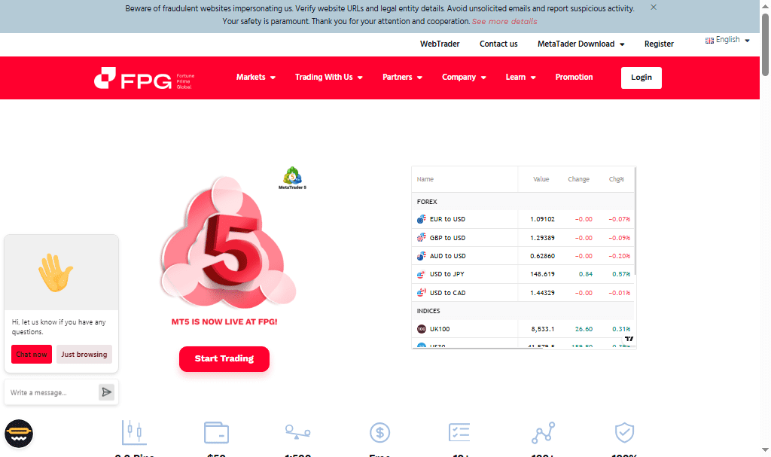Select the UK100 row name
This screenshot has height=457, width=771.
(x=440, y=329)
